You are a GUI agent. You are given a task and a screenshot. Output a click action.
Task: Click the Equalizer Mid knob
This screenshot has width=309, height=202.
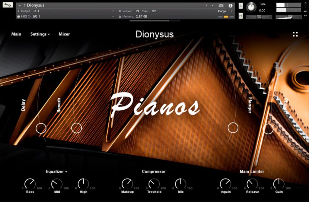[x=57, y=184]
